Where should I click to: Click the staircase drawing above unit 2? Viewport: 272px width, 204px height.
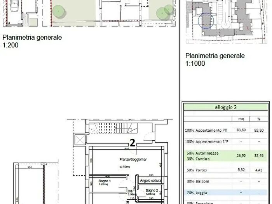pos(113,128)
